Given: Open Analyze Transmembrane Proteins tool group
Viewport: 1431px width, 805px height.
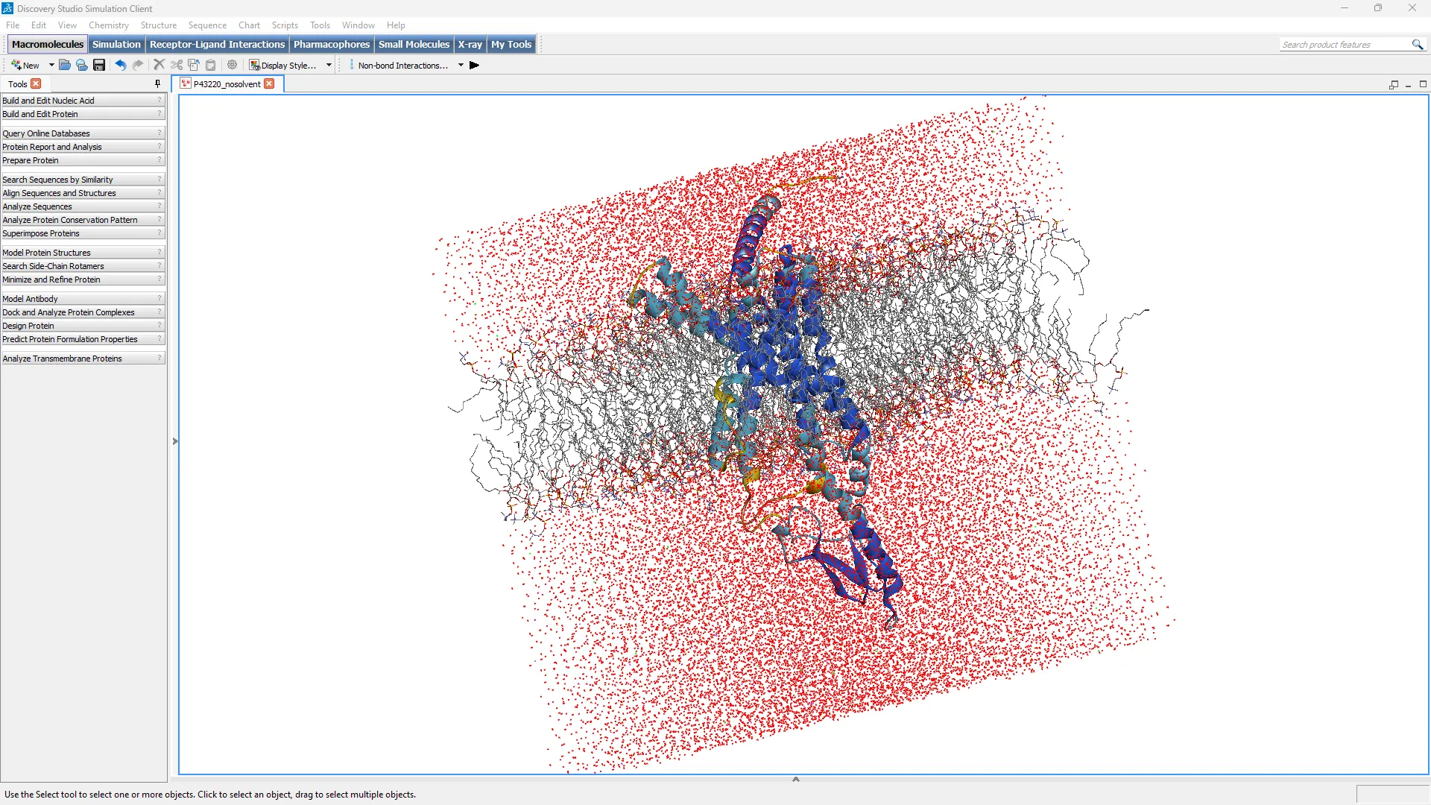Looking at the screenshot, I should [63, 359].
